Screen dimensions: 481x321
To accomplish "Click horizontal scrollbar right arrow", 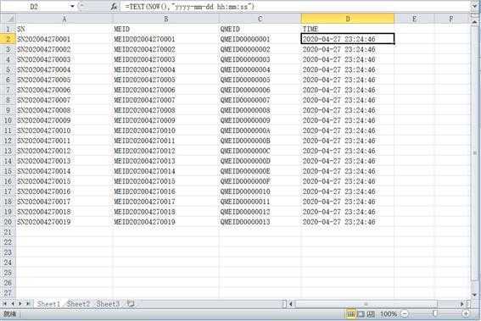I will click(x=462, y=303).
